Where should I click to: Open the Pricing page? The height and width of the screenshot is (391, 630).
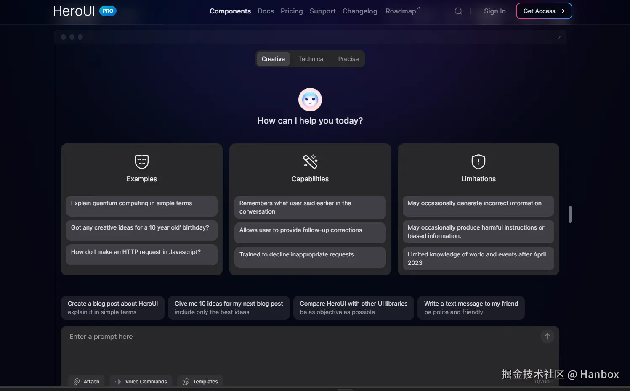click(x=292, y=11)
